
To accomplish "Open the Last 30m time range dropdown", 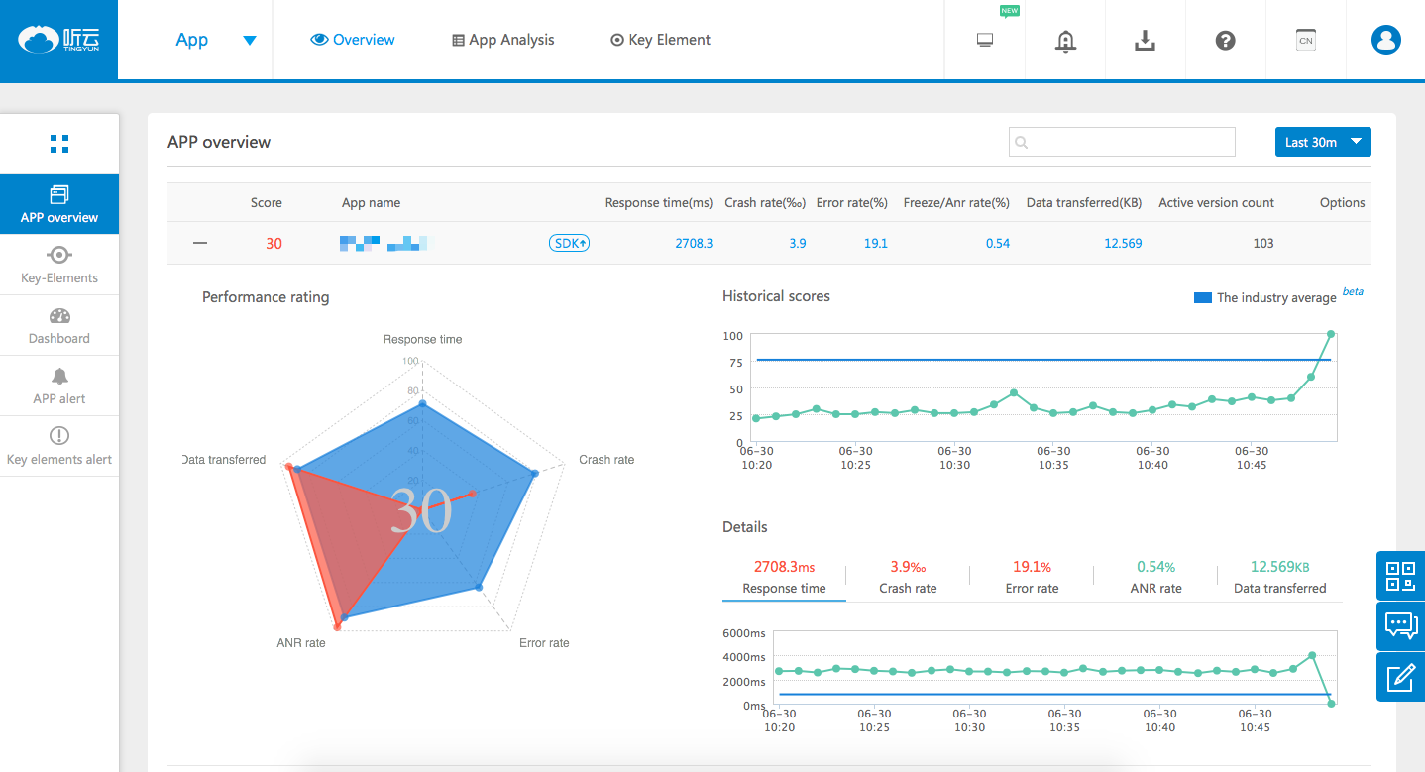I will click(1322, 142).
